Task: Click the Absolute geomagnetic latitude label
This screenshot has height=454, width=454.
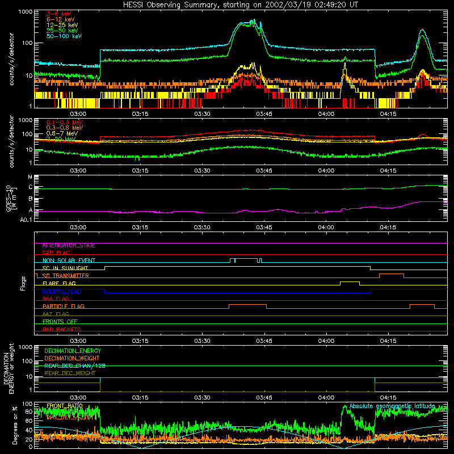Action: [392, 406]
